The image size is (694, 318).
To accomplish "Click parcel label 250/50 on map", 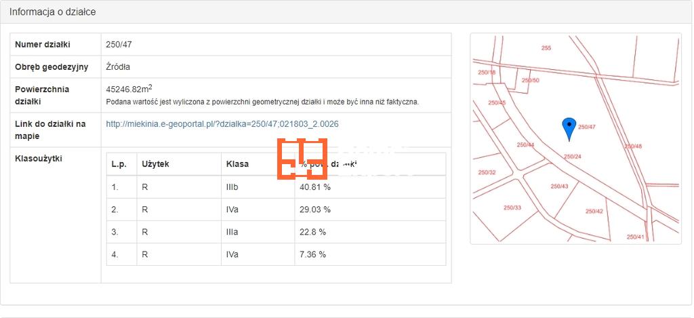I will coord(531,81).
